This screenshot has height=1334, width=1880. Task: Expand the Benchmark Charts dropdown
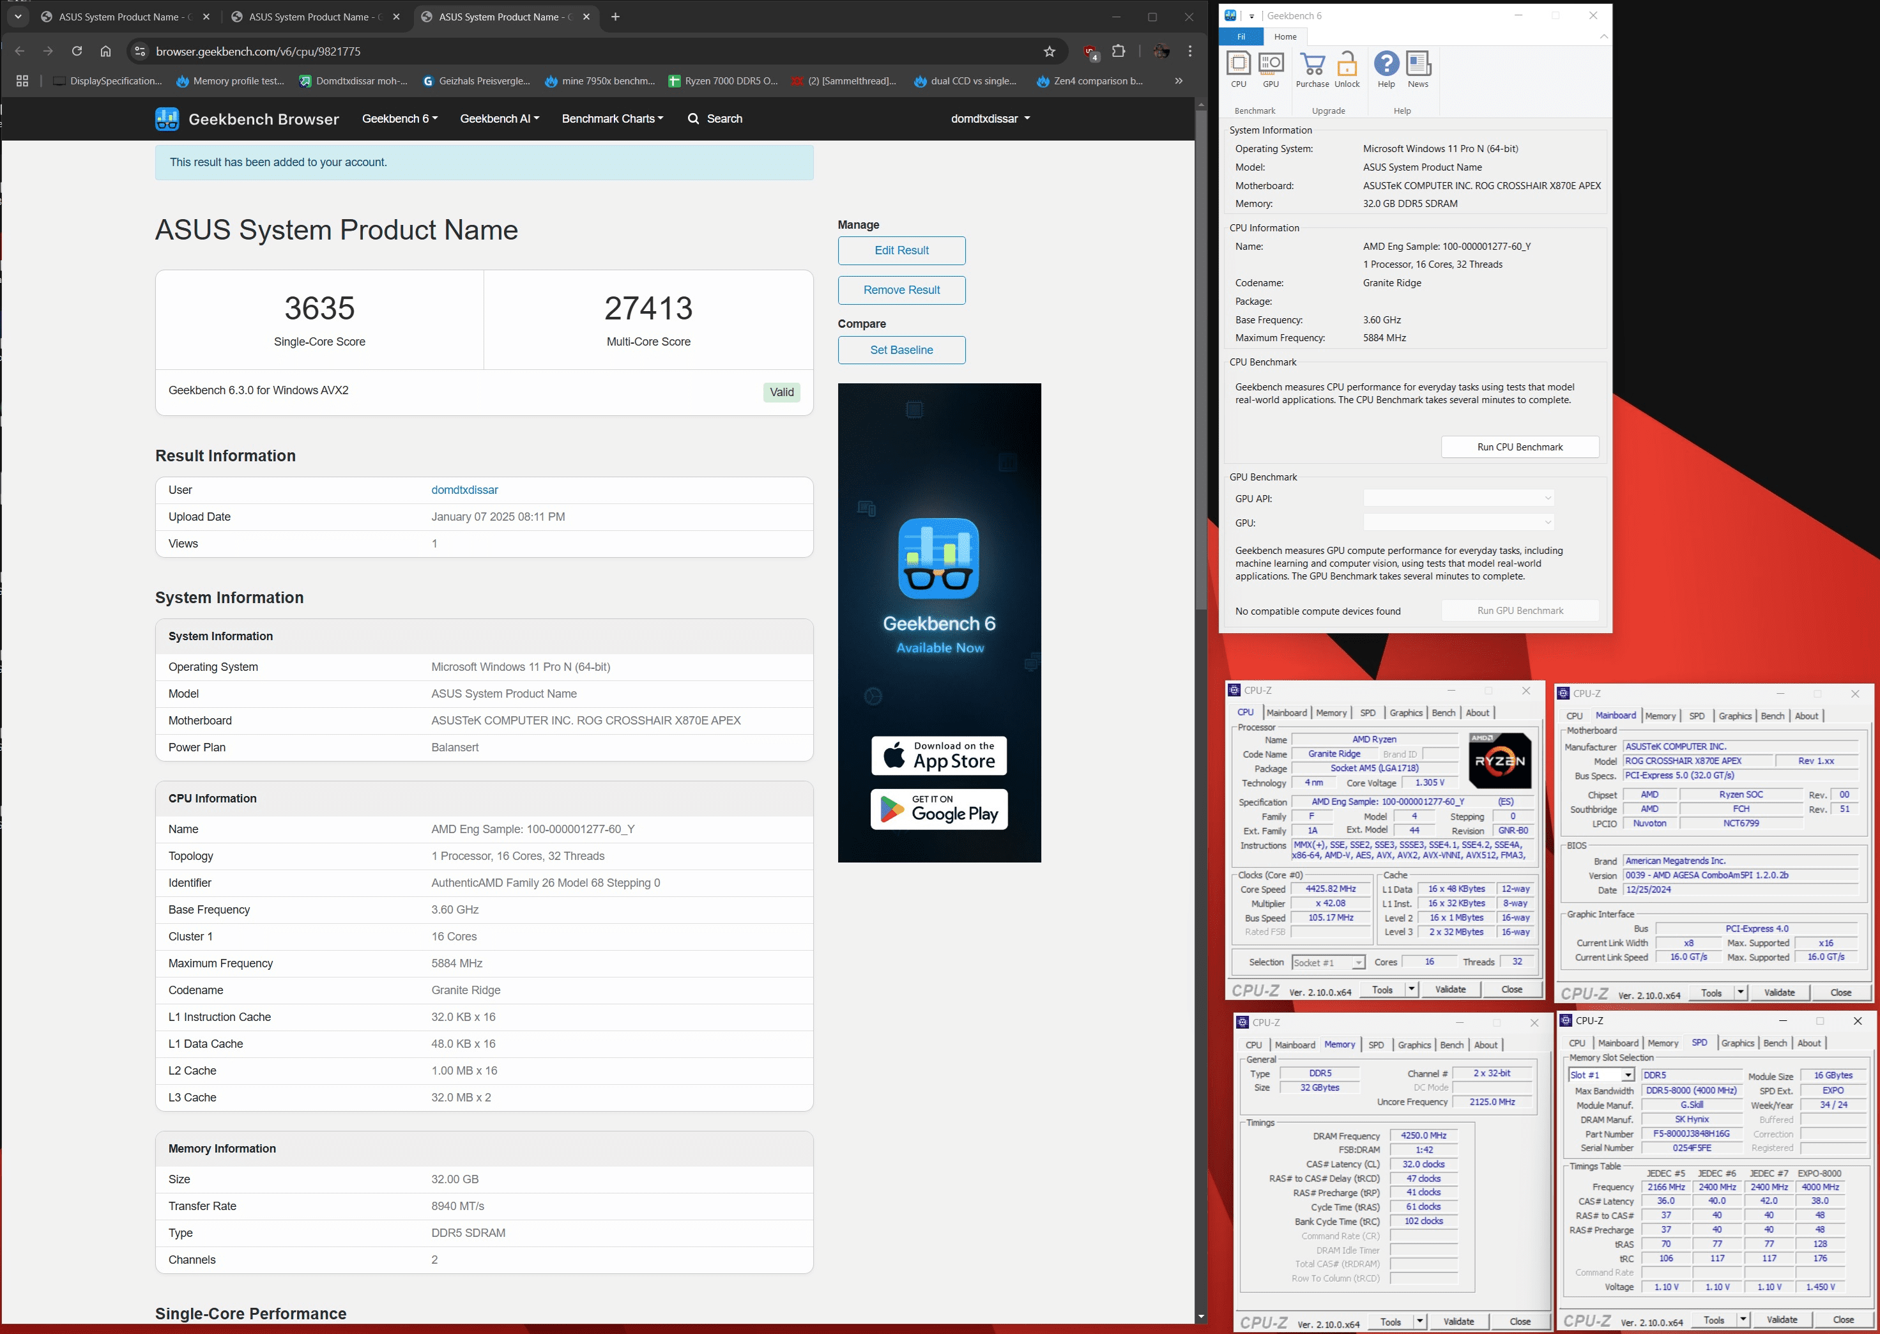click(612, 118)
